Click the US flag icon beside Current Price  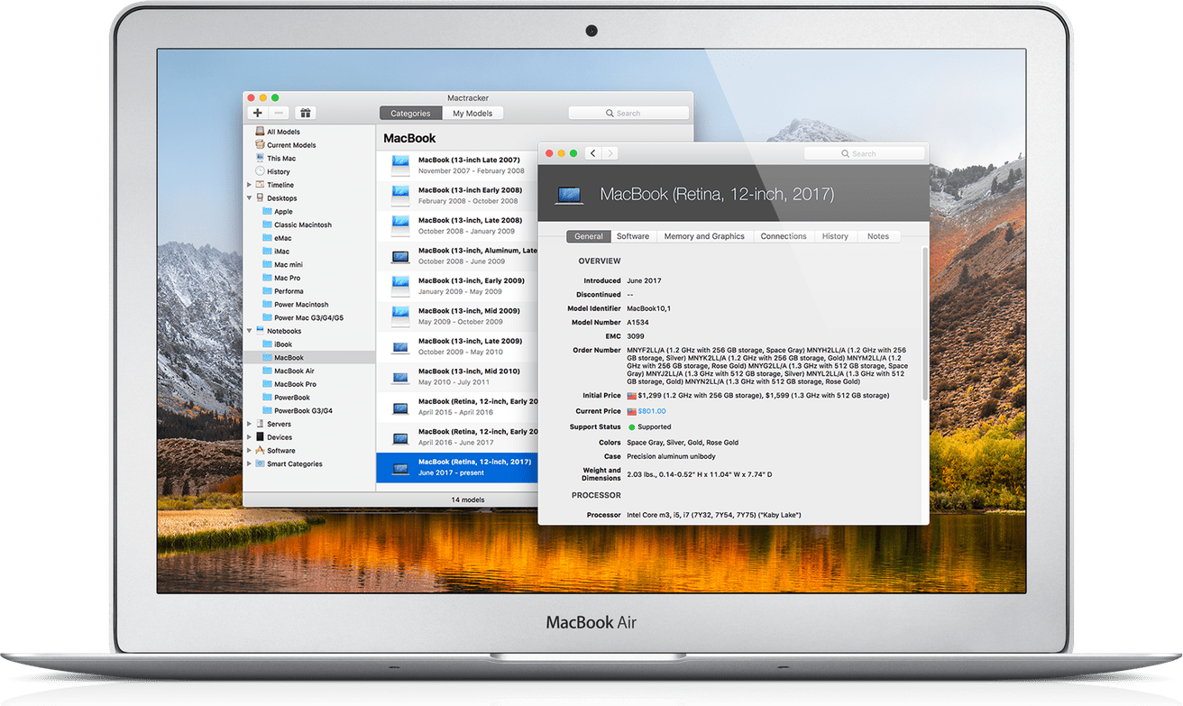click(x=632, y=411)
